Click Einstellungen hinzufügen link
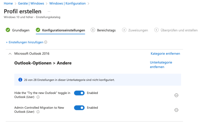Screen dimensions: 204x127 [x=25, y=42]
